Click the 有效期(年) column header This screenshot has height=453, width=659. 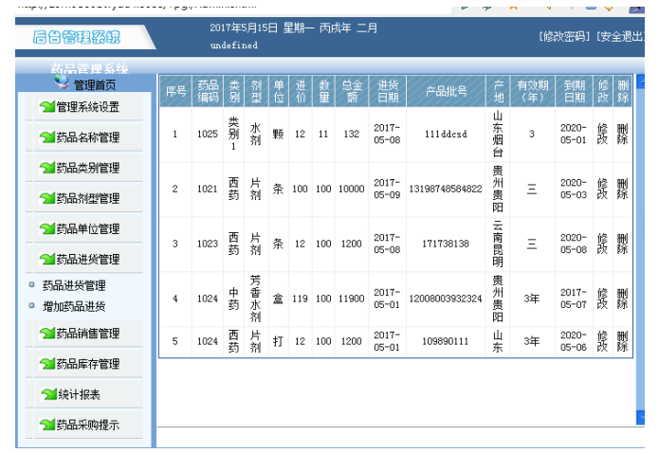pyautogui.click(x=533, y=91)
